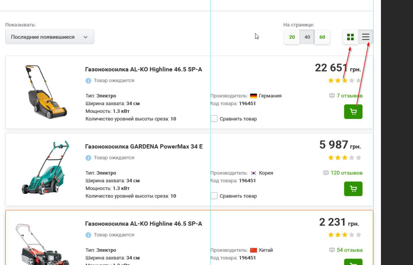Switch to grid view layout
This screenshot has height=265, width=413.
(350, 37)
